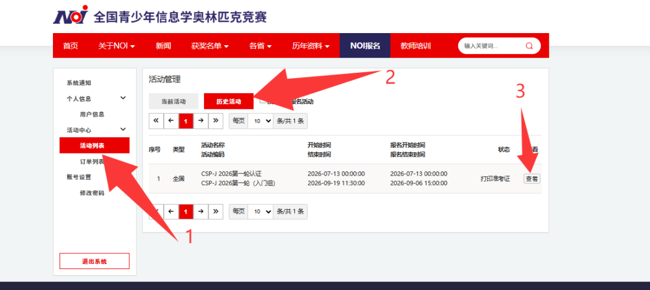Select page 1 button below the table
This screenshot has height=290, width=650.
click(x=186, y=211)
